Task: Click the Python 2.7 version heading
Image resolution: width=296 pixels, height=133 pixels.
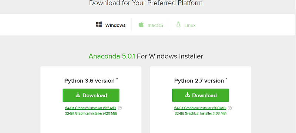Action: click(199, 81)
